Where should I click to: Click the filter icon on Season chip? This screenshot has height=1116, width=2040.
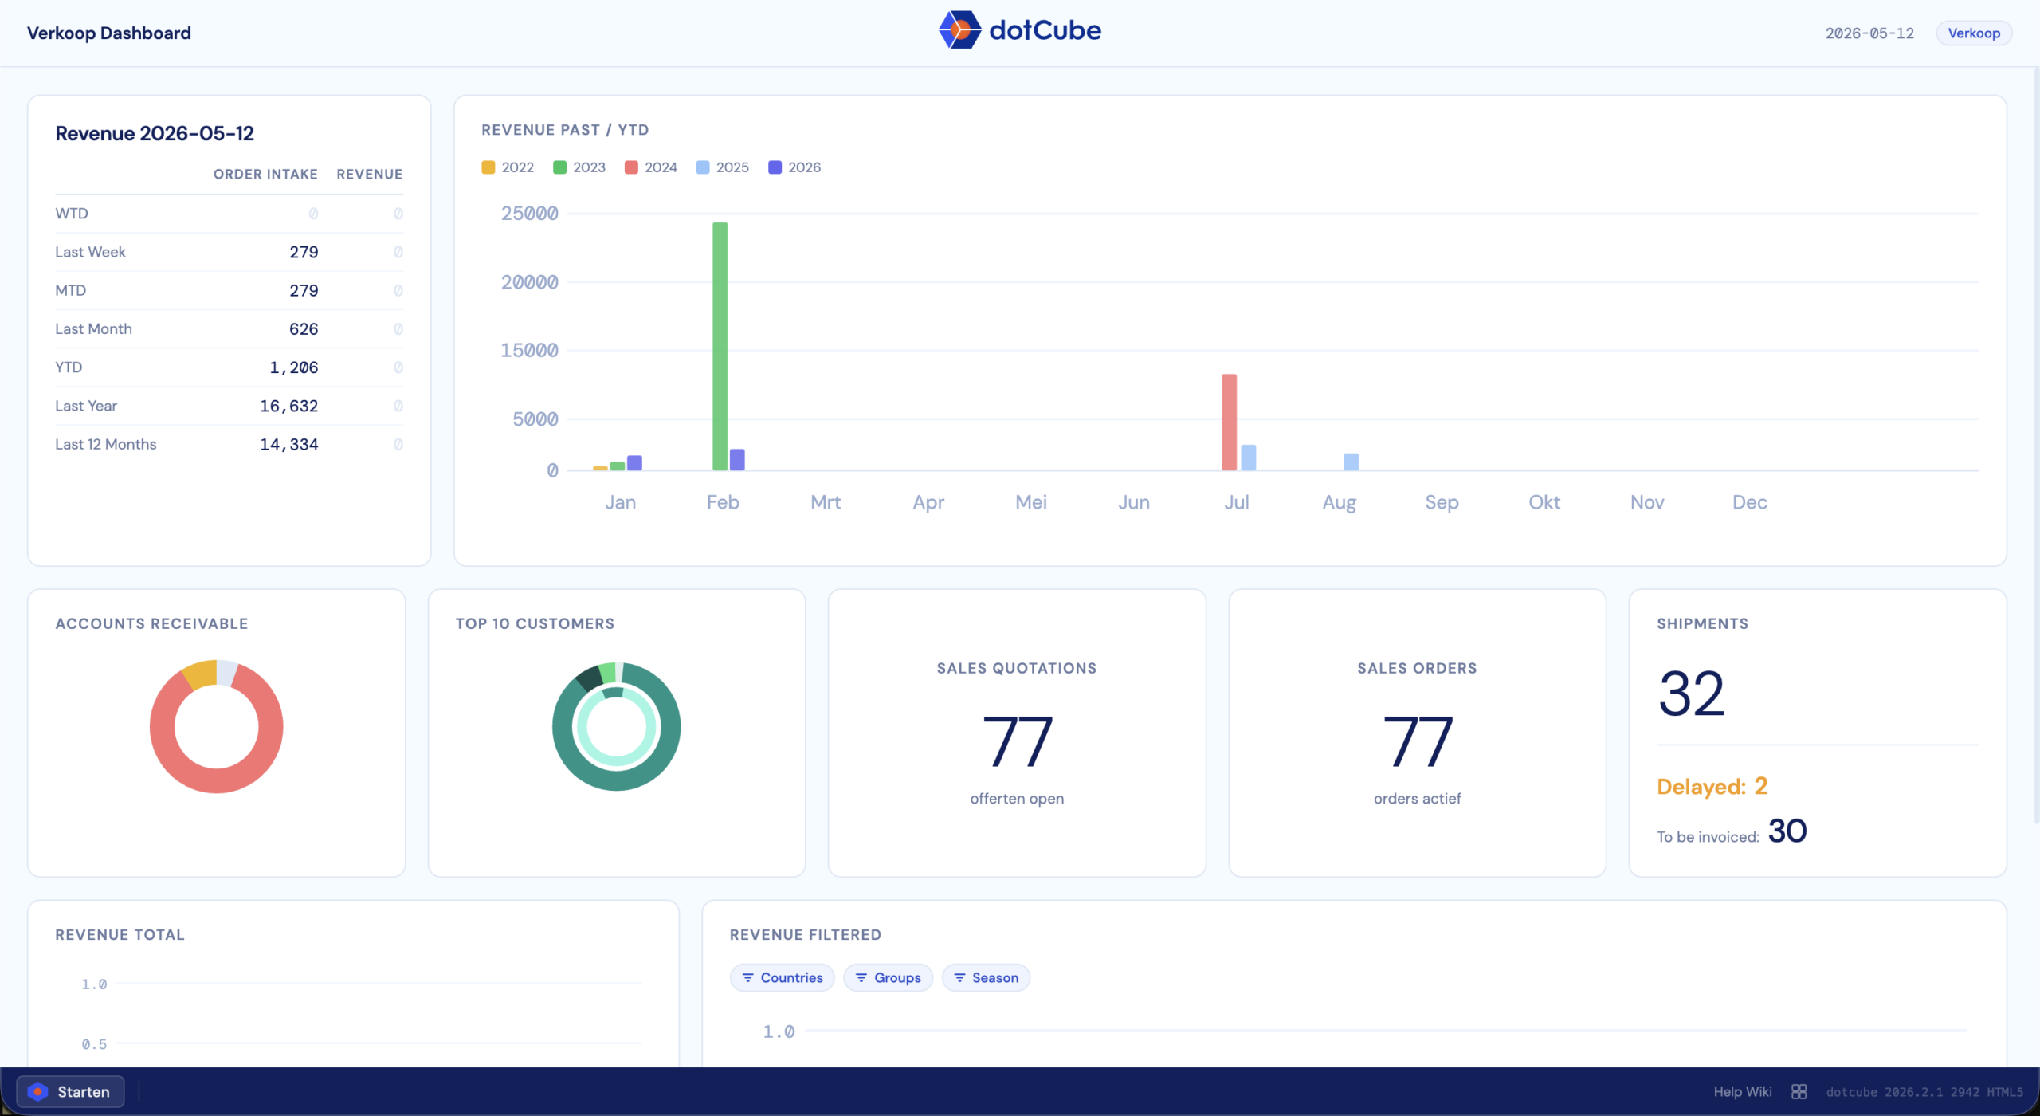coord(959,977)
